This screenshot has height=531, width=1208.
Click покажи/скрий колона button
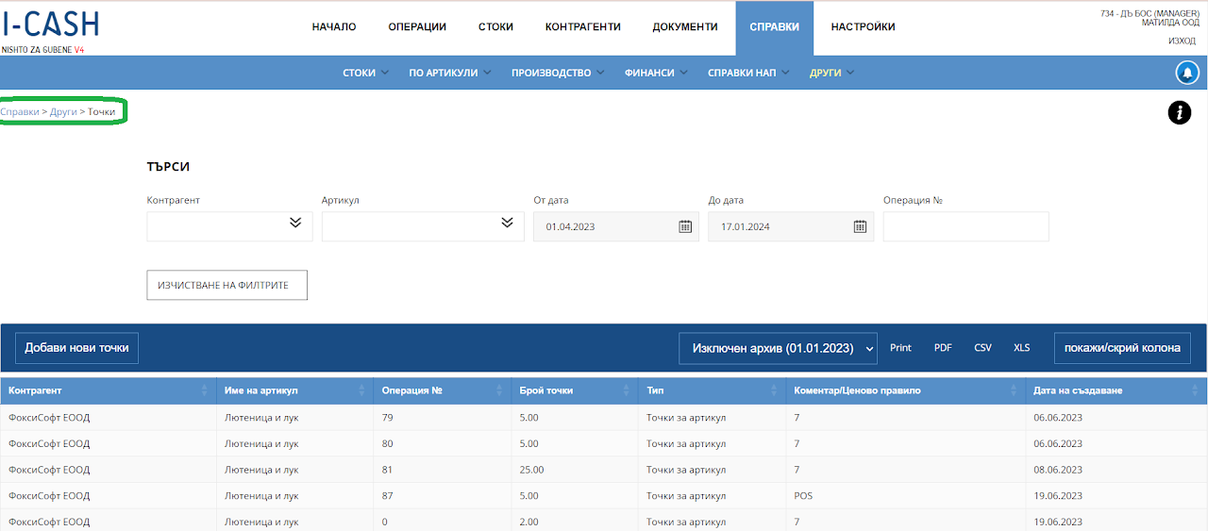click(x=1122, y=348)
